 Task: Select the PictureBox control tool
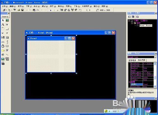7,20
